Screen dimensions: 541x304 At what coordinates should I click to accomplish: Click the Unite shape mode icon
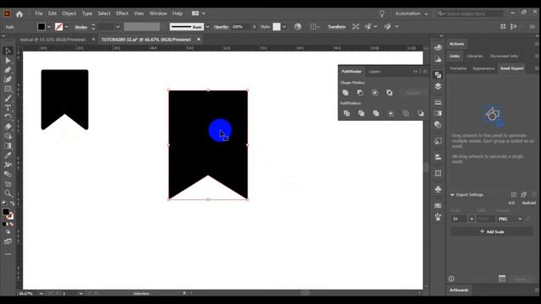pos(346,93)
